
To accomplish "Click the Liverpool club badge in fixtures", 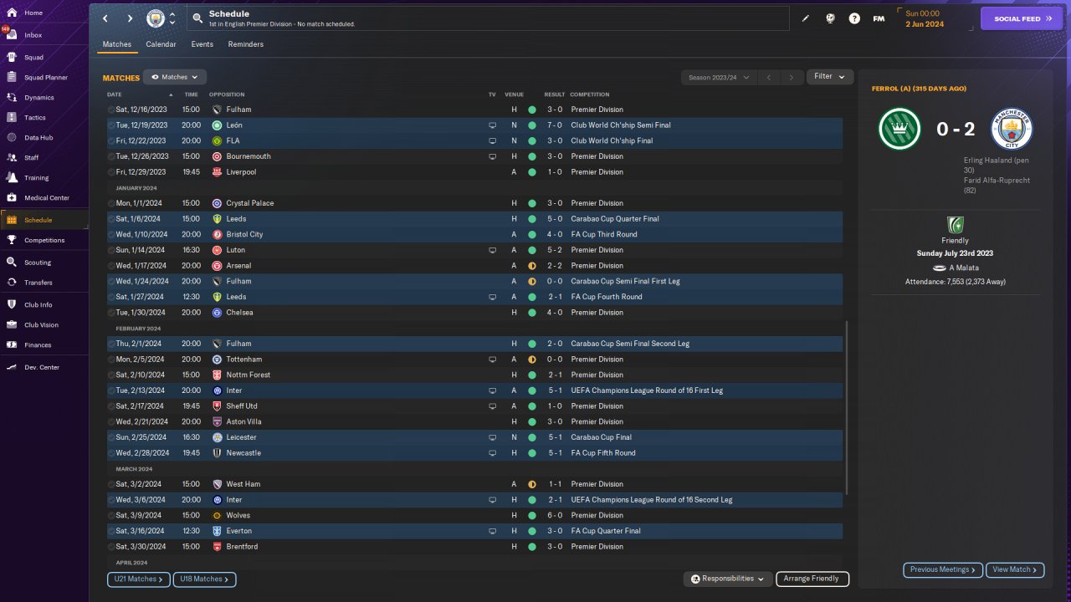I will click(x=217, y=172).
